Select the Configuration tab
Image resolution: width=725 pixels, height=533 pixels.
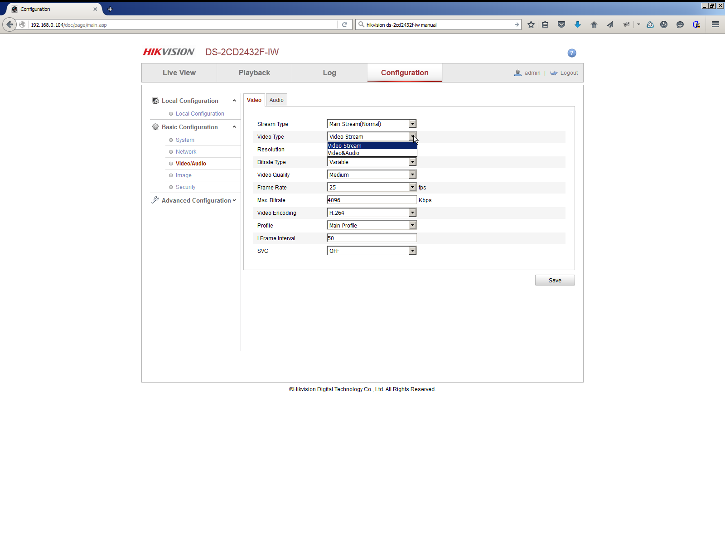(x=405, y=73)
